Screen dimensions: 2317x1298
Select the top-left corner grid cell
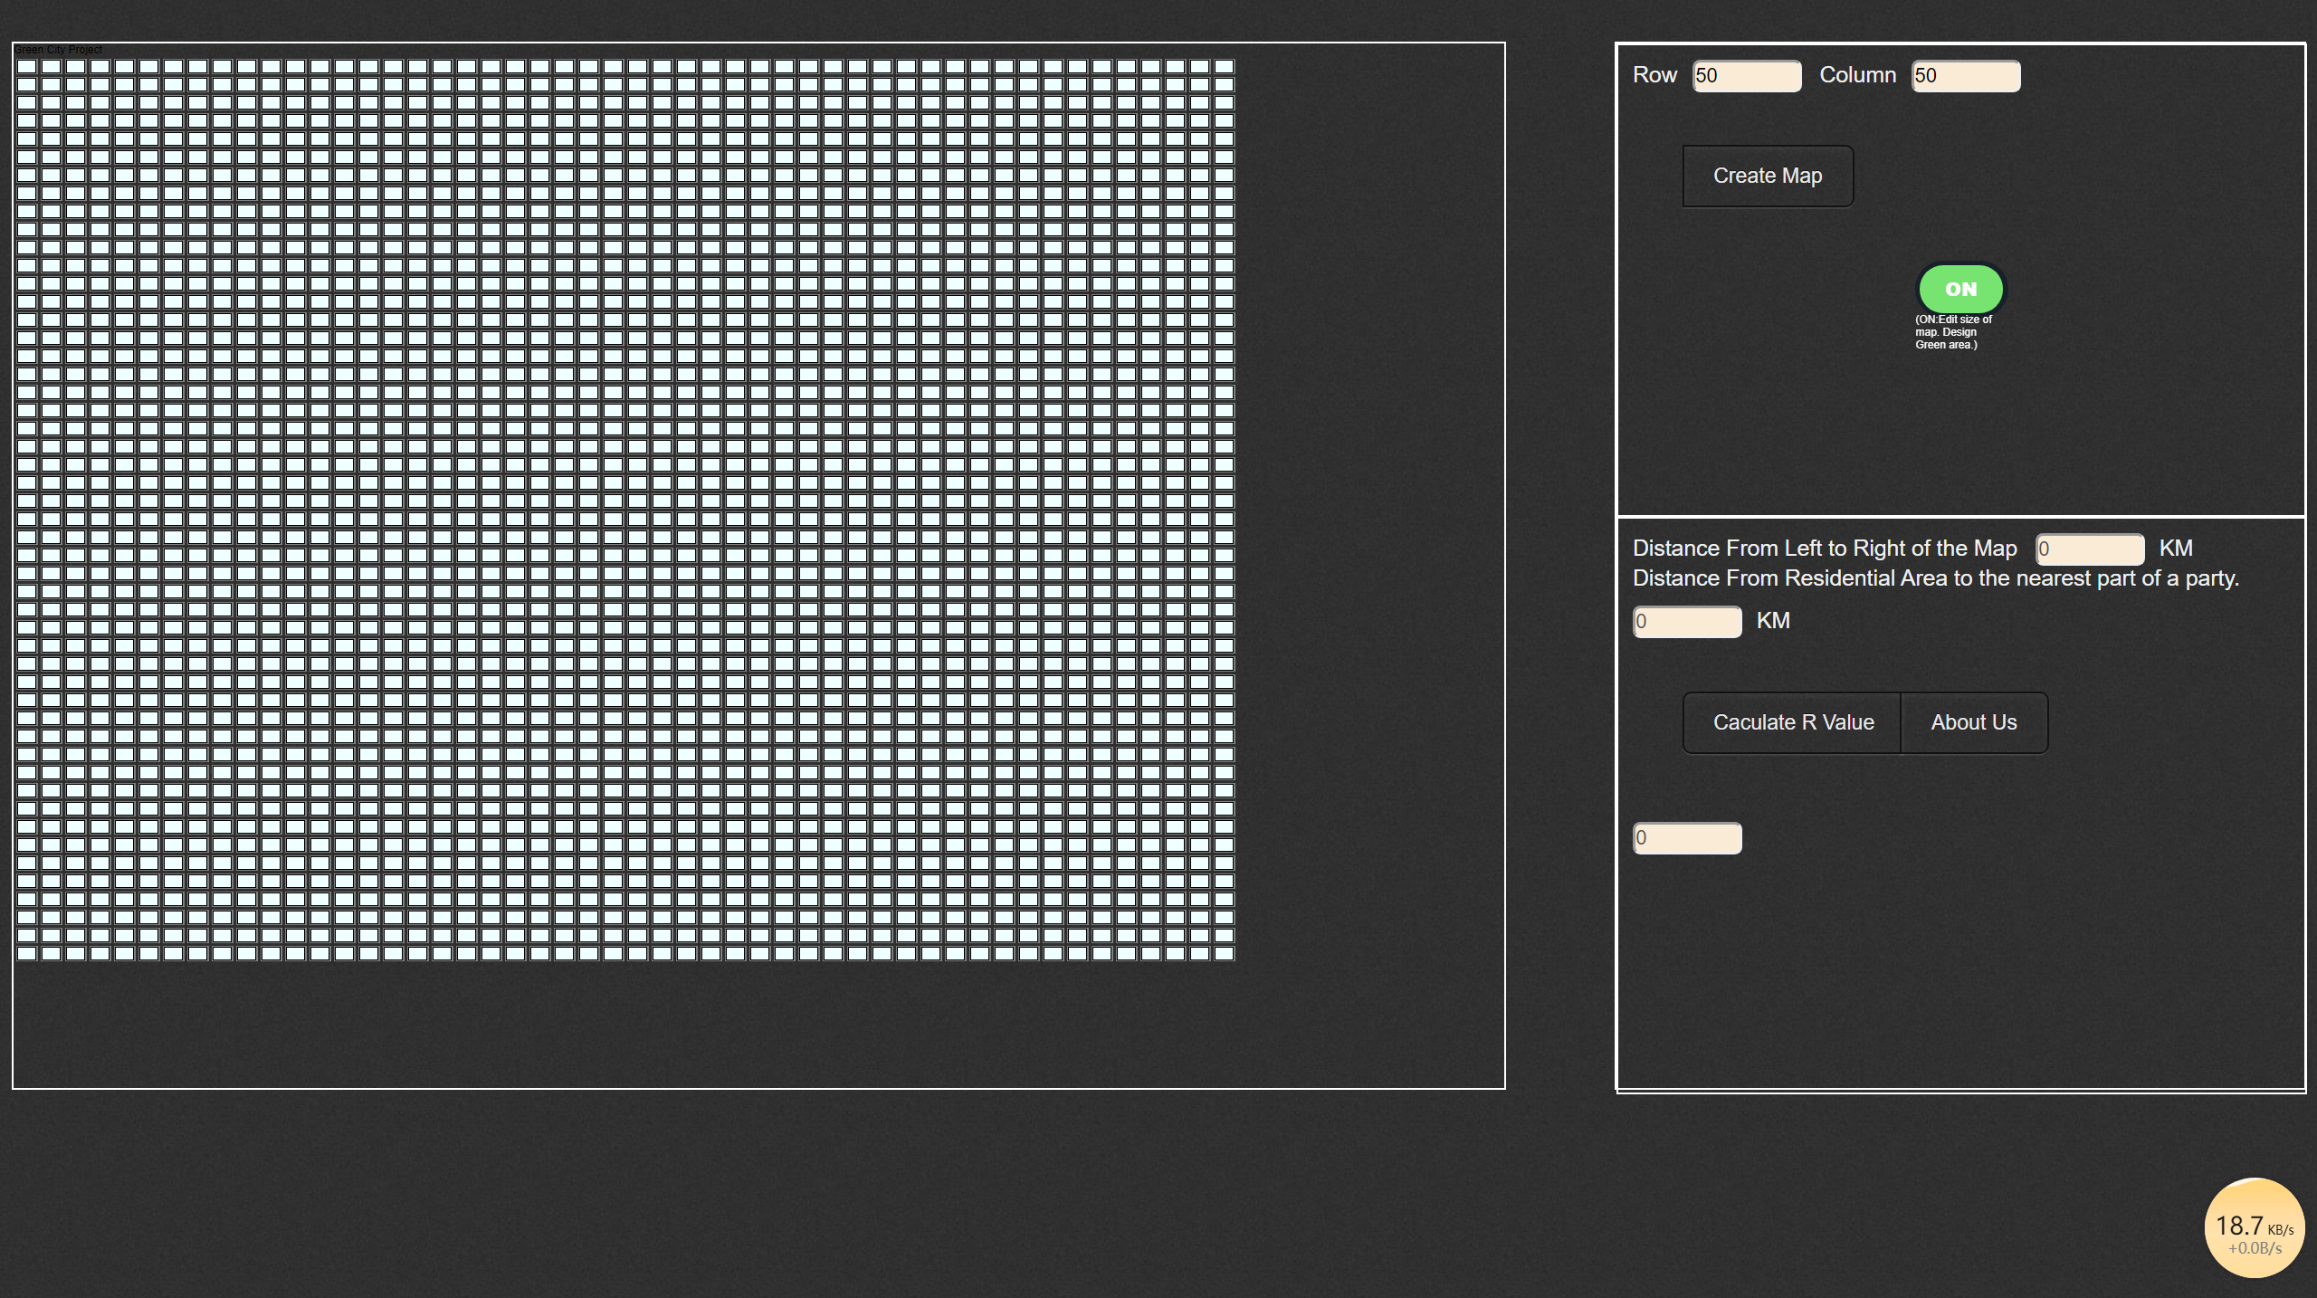[26, 66]
